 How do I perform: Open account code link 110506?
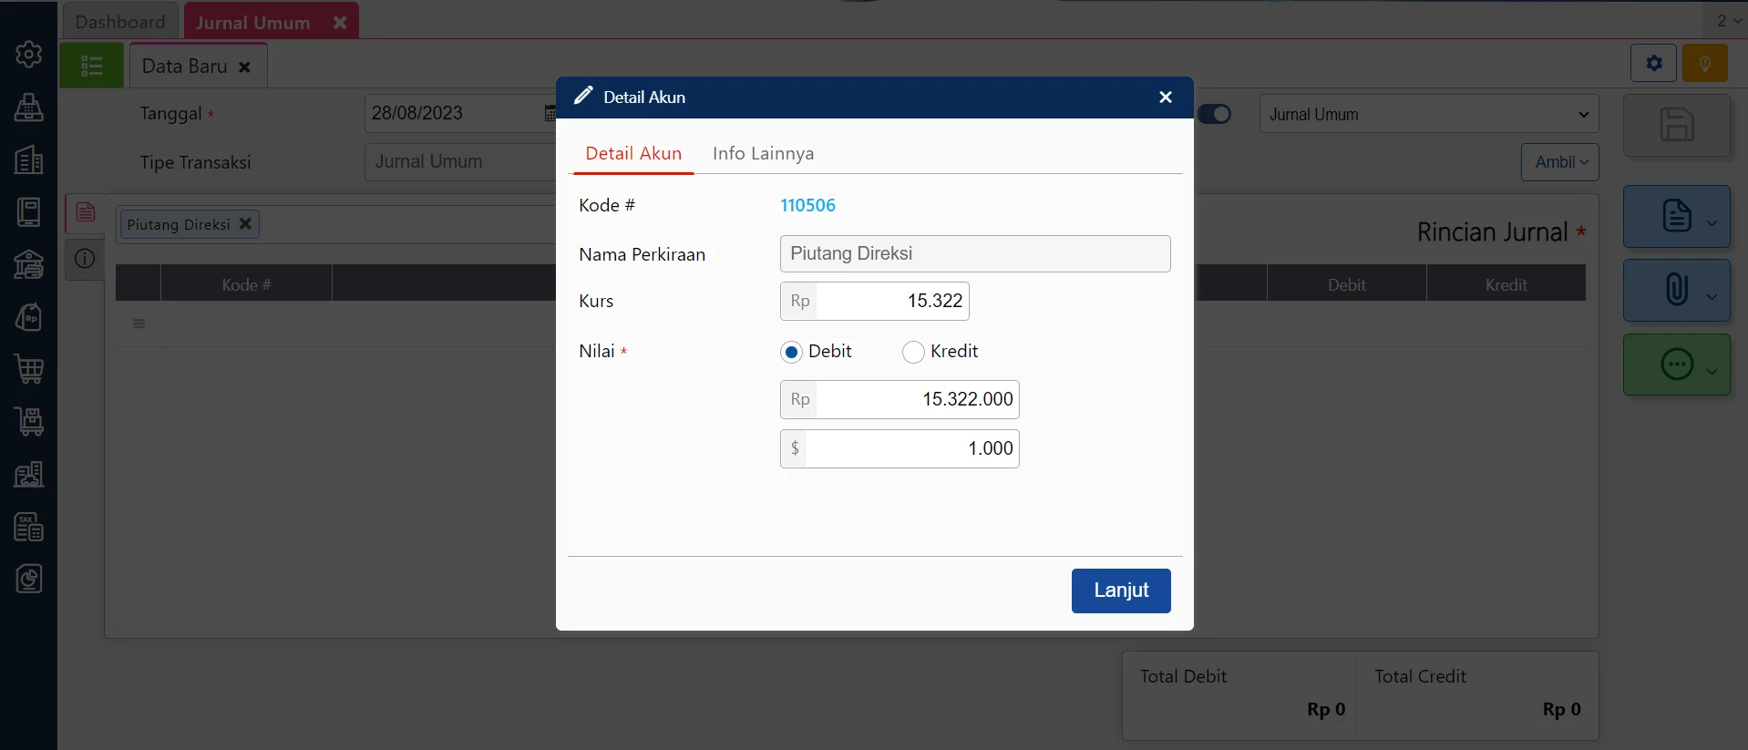[807, 206]
